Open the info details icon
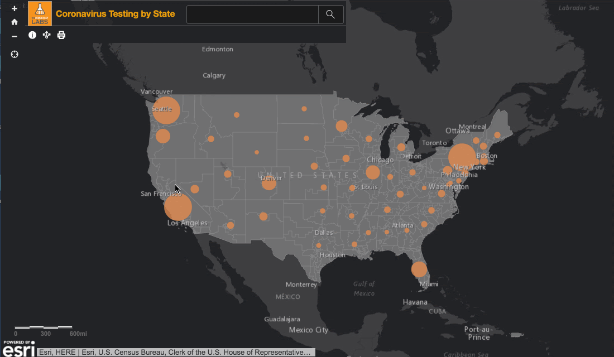The image size is (614, 357). pyautogui.click(x=32, y=35)
